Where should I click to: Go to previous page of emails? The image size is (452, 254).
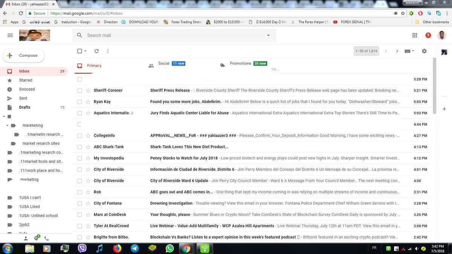(386, 51)
